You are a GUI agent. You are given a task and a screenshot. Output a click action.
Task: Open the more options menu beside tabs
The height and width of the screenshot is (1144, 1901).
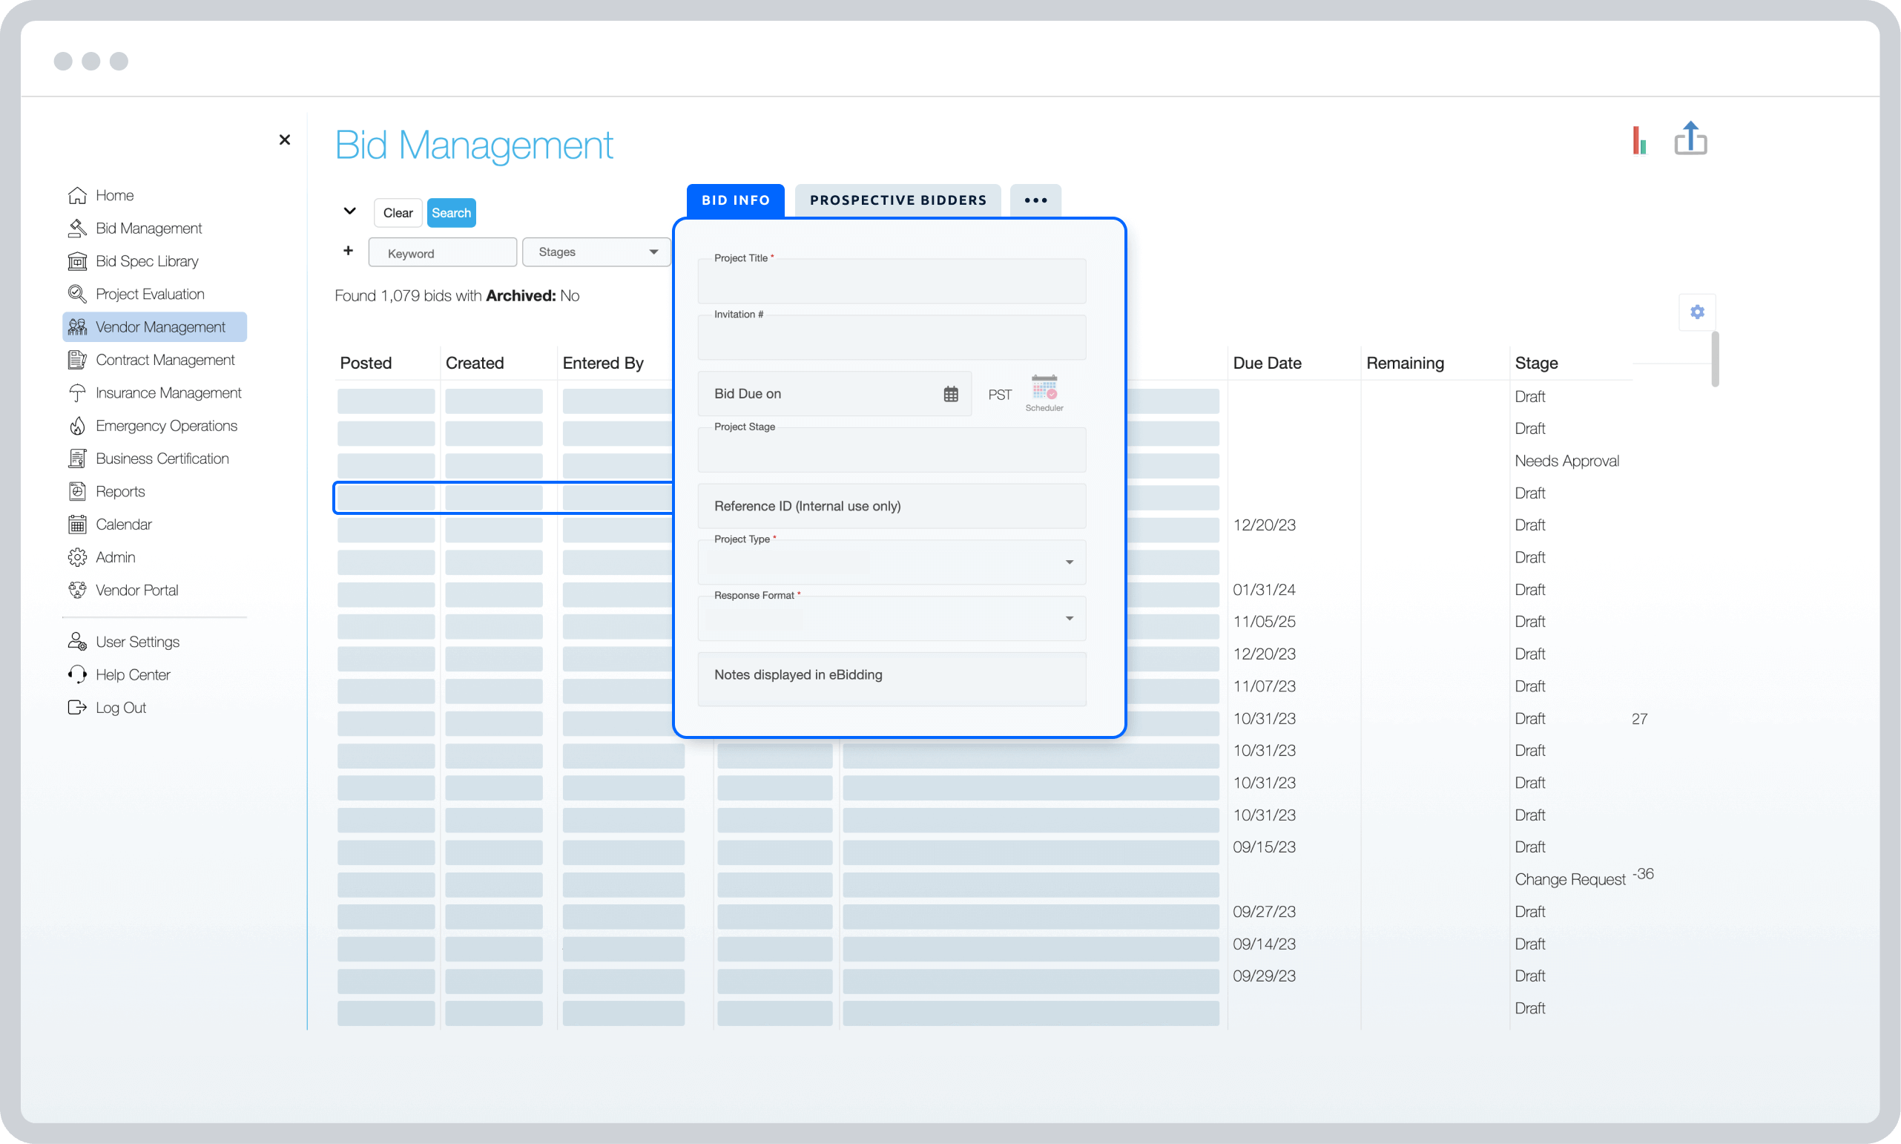(x=1035, y=200)
